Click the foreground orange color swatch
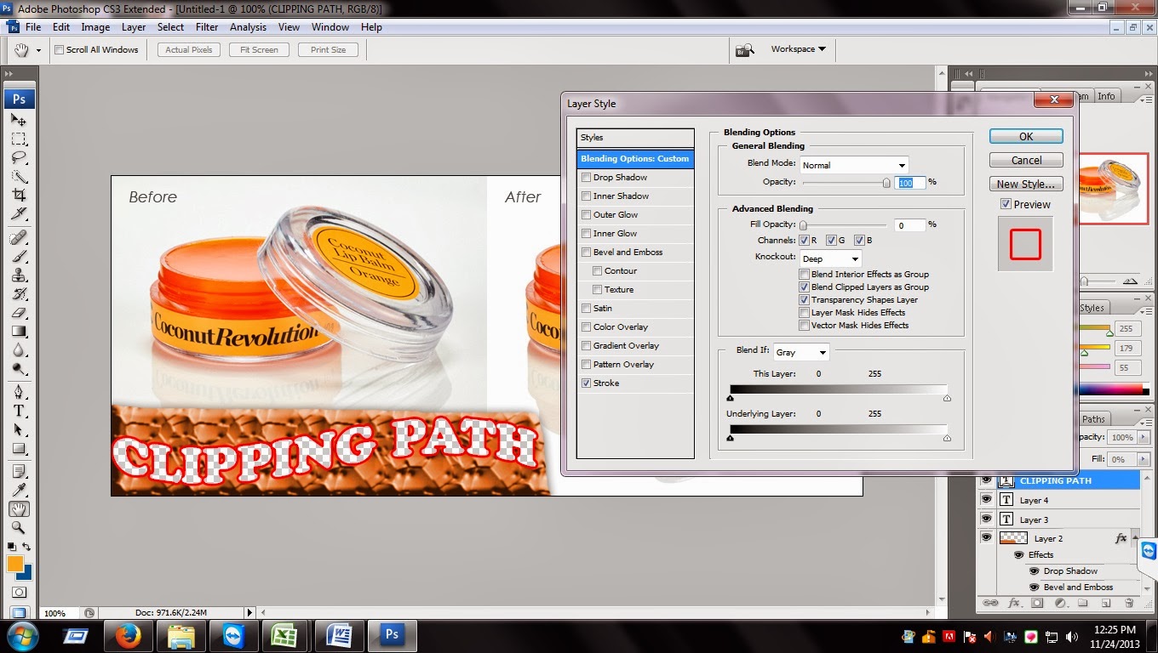The width and height of the screenshot is (1158, 653). point(15,564)
